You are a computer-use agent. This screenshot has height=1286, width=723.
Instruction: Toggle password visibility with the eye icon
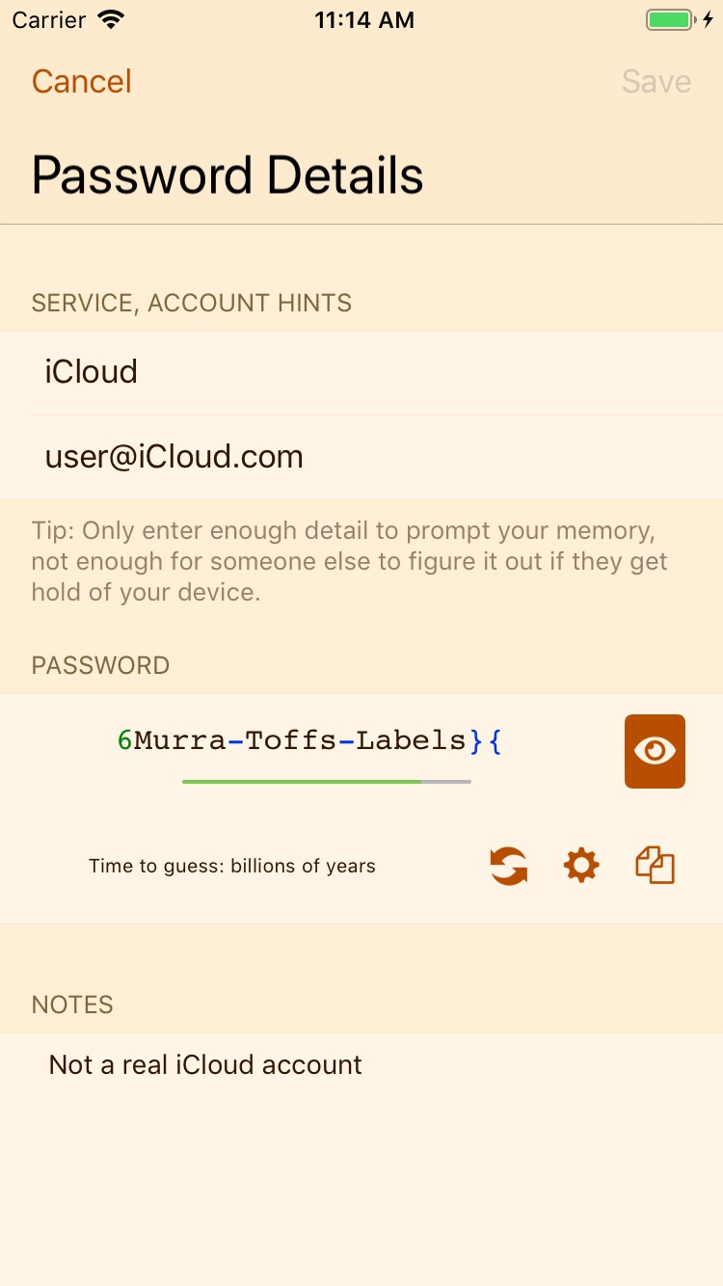click(655, 751)
